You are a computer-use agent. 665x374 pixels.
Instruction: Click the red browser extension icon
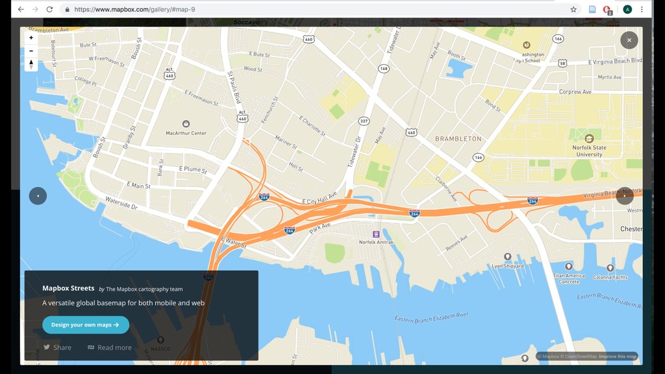click(607, 9)
